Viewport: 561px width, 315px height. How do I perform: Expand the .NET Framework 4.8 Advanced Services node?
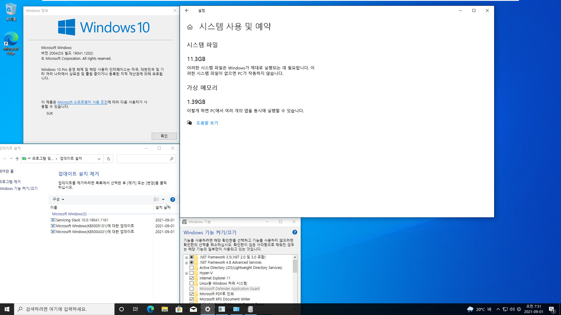[x=186, y=263]
